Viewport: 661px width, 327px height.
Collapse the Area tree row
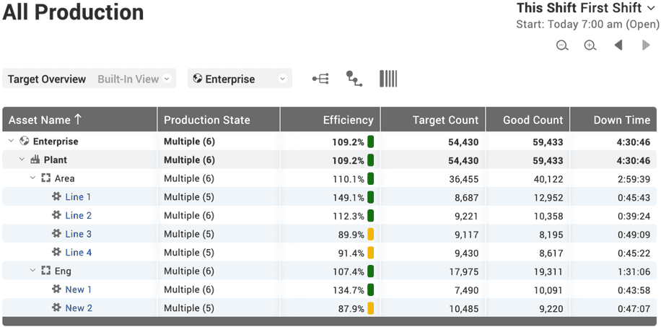point(32,178)
